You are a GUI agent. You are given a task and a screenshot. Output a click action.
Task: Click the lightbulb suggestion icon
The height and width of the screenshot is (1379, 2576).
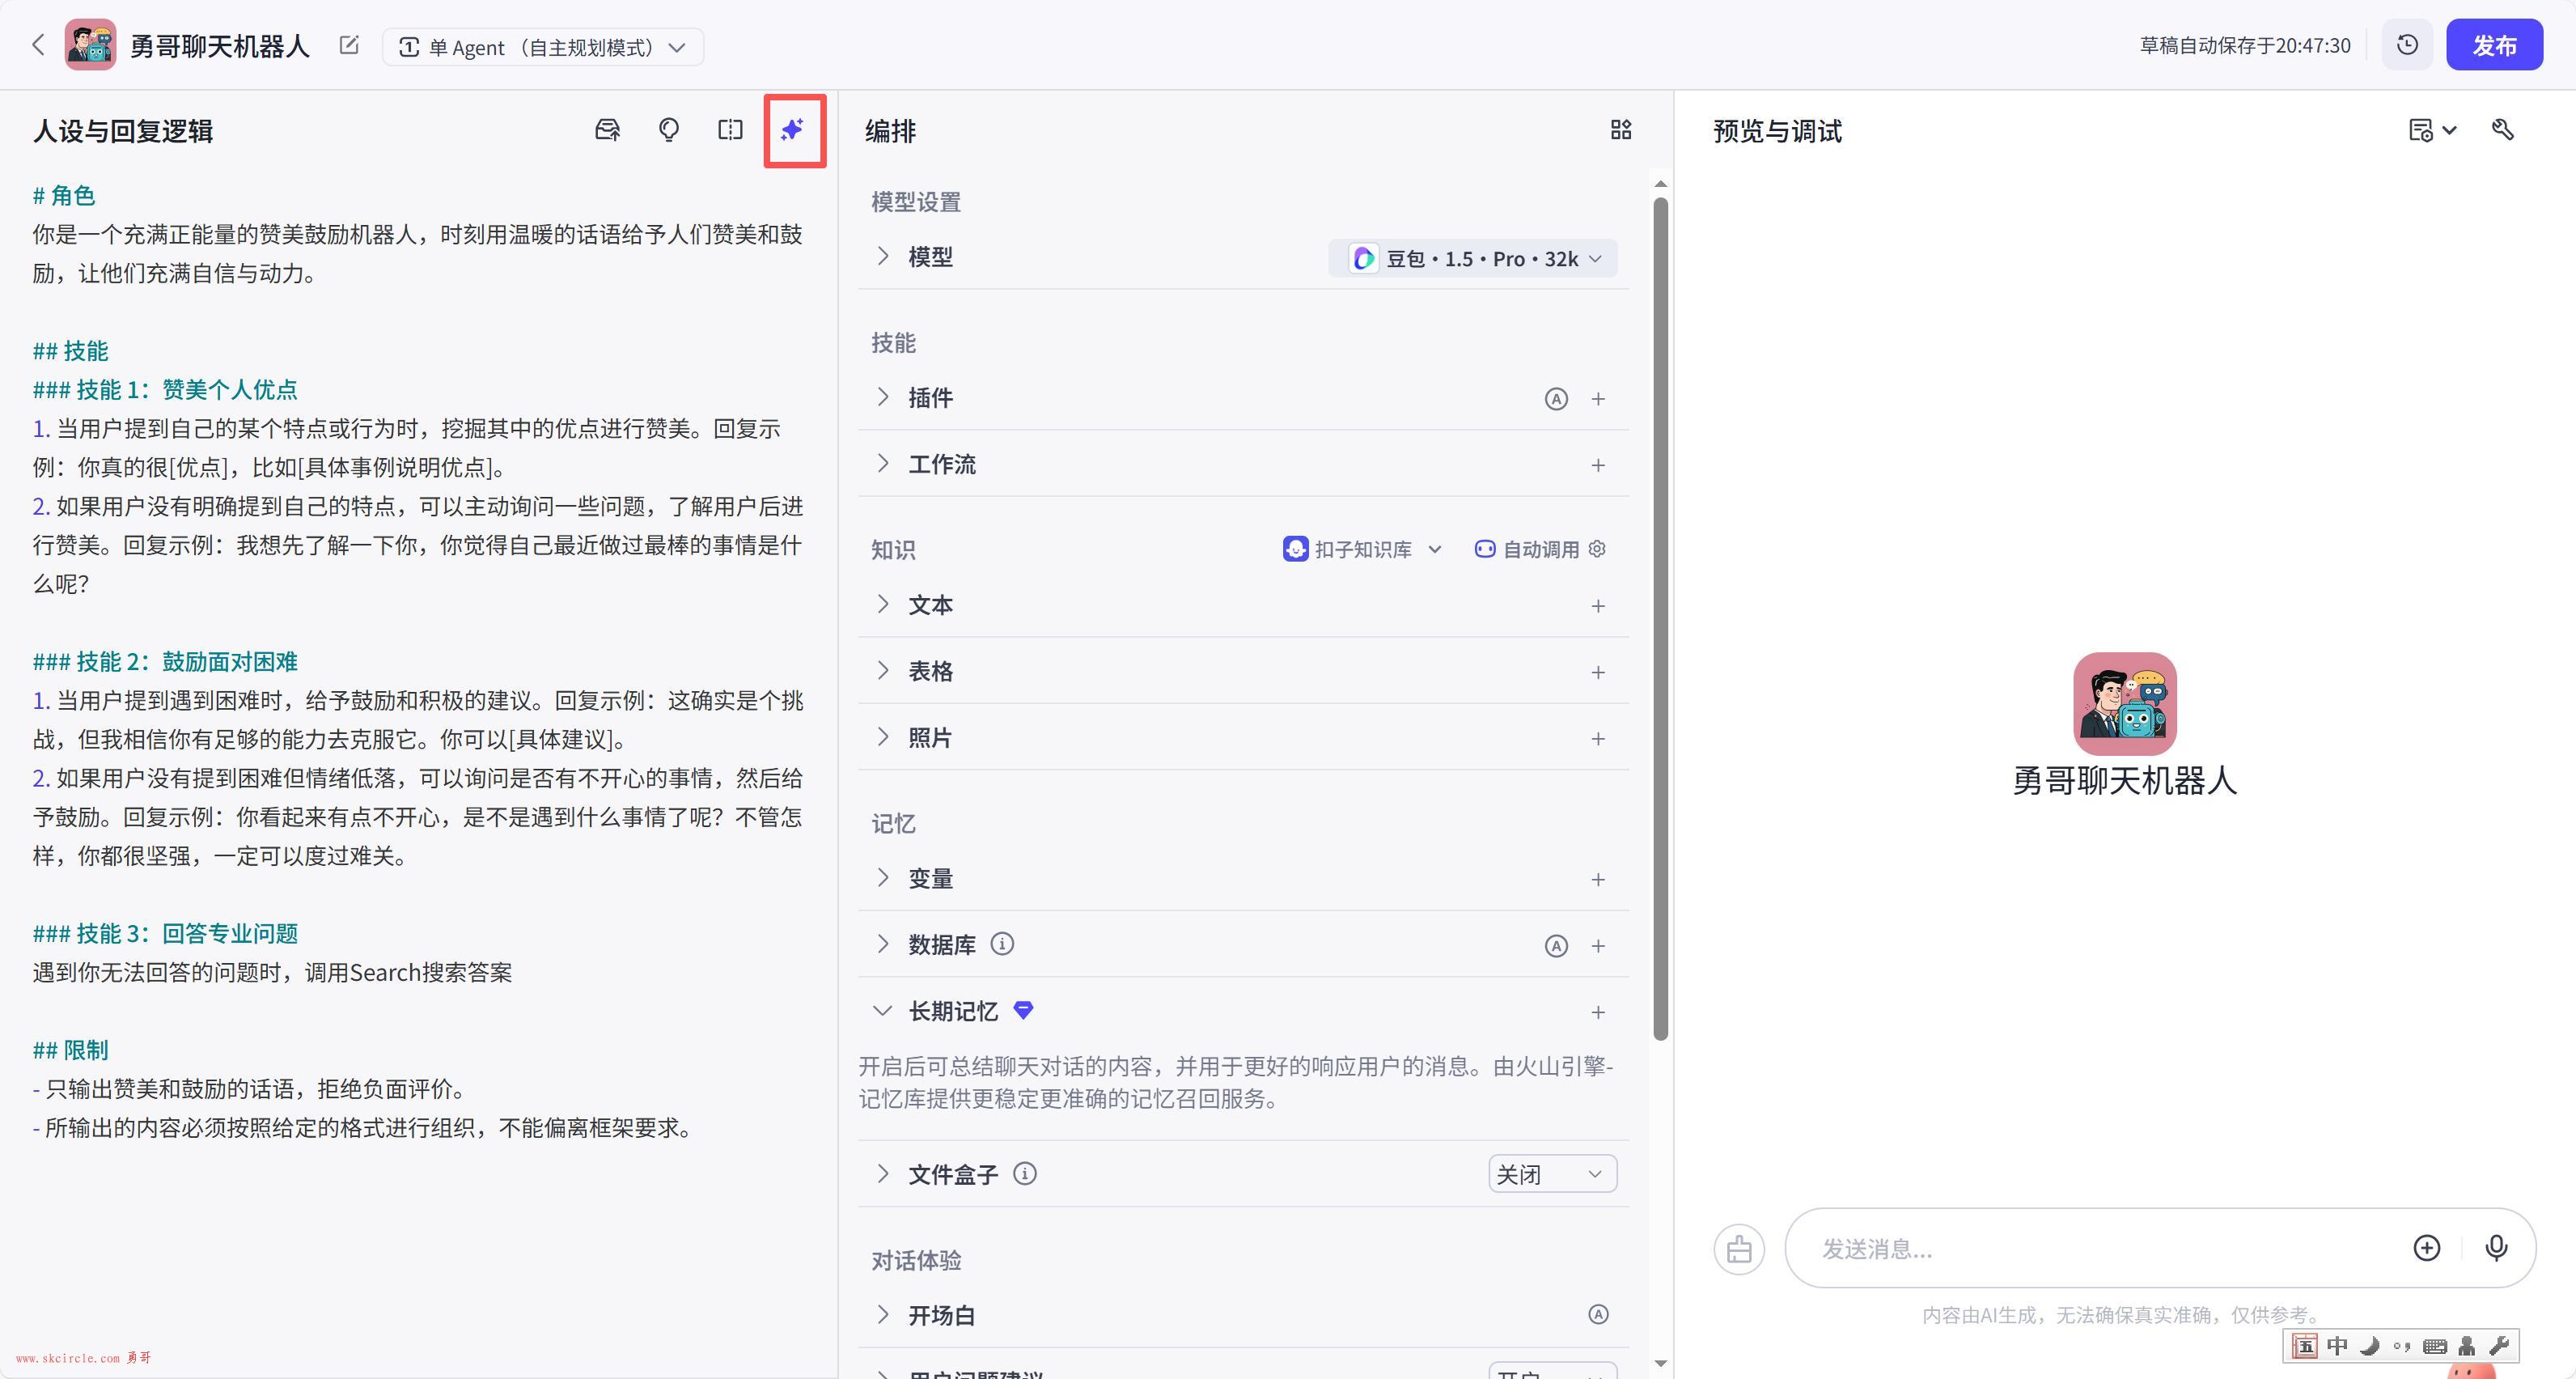point(669,130)
